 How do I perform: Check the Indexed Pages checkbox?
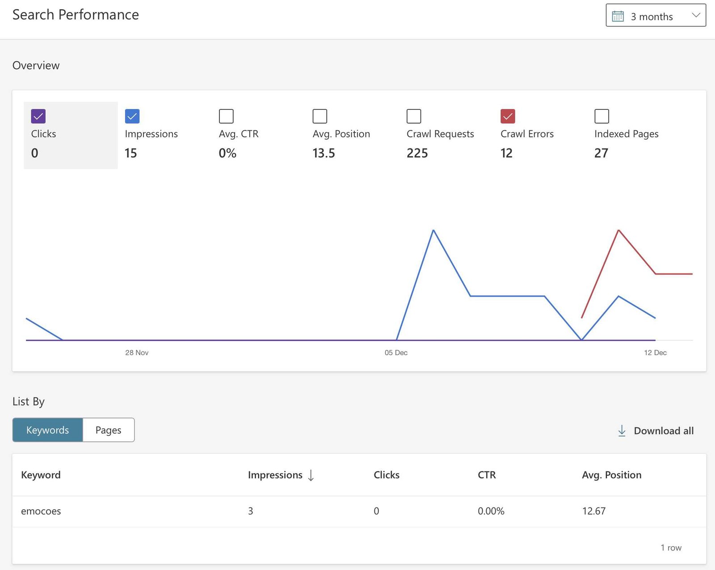pyautogui.click(x=601, y=116)
